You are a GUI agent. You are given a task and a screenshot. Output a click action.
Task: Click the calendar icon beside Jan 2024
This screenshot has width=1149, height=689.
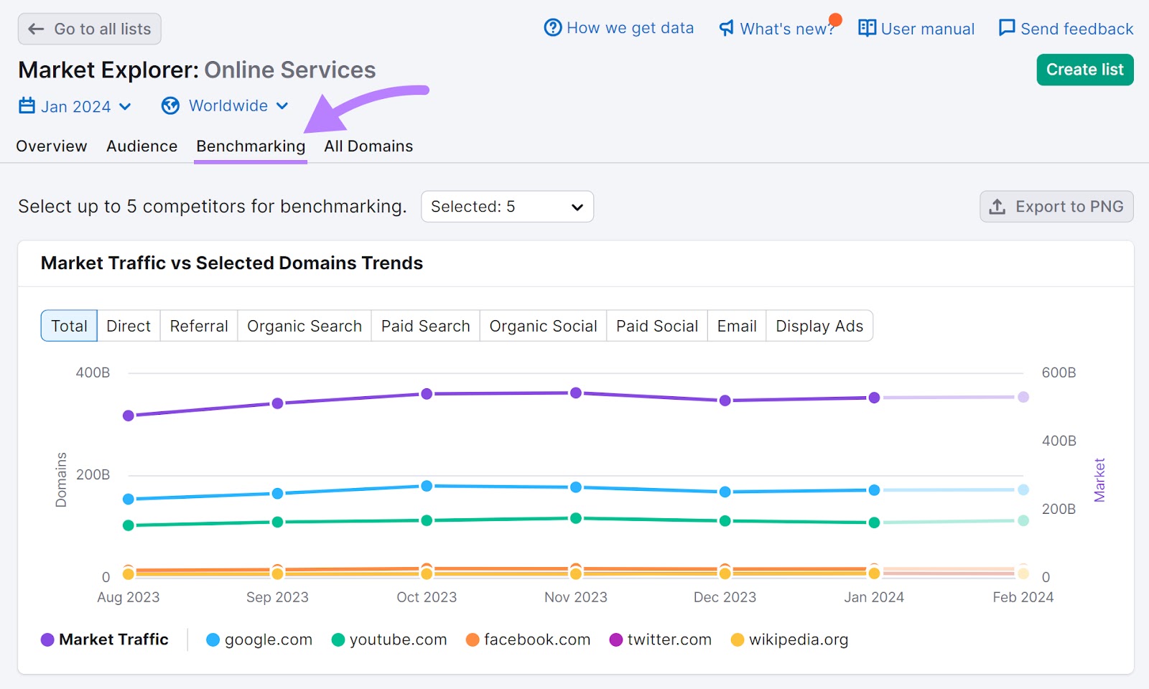click(x=26, y=106)
